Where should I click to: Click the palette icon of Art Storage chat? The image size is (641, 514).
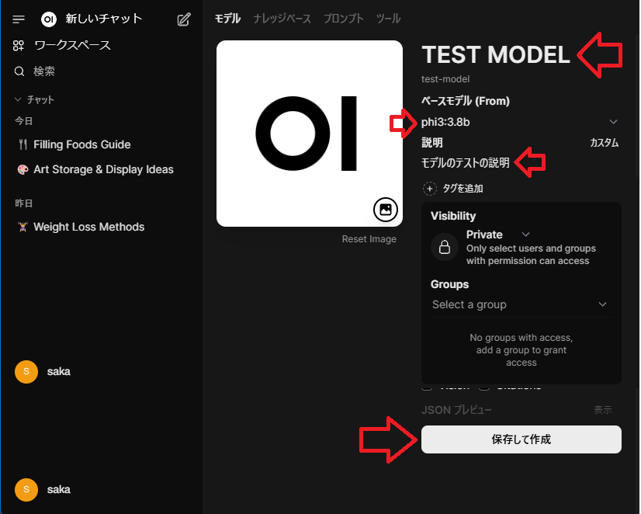point(23,169)
